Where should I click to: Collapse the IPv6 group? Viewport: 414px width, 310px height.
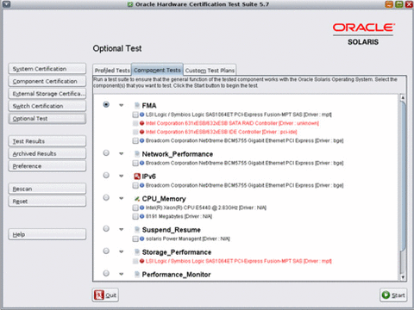pyautogui.click(x=122, y=177)
